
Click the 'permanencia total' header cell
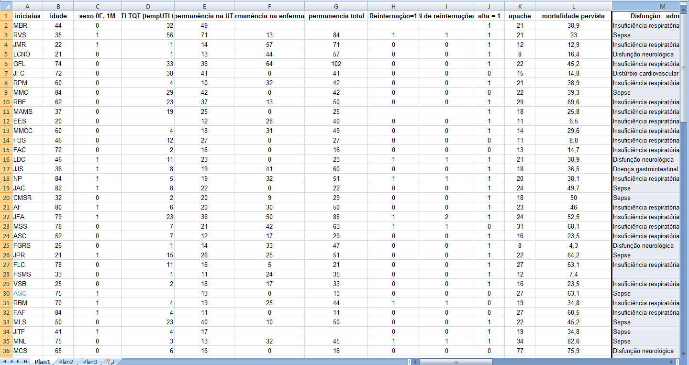(336, 16)
